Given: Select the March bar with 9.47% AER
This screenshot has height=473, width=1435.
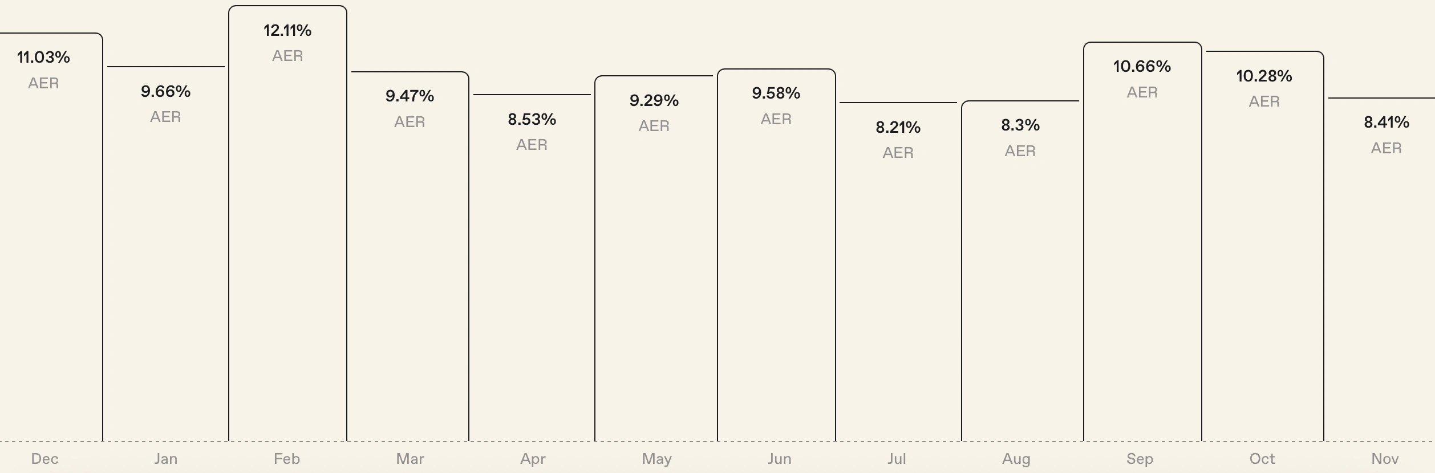Looking at the screenshot, I should (410, 256).
